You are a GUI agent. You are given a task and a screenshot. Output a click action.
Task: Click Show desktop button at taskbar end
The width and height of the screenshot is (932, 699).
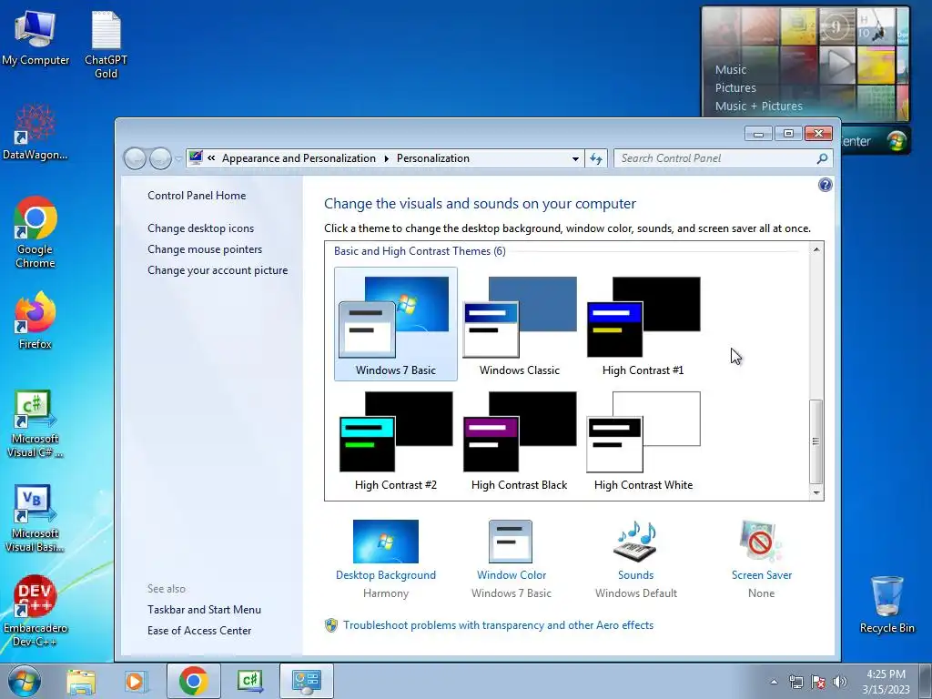tap(926, 681)
